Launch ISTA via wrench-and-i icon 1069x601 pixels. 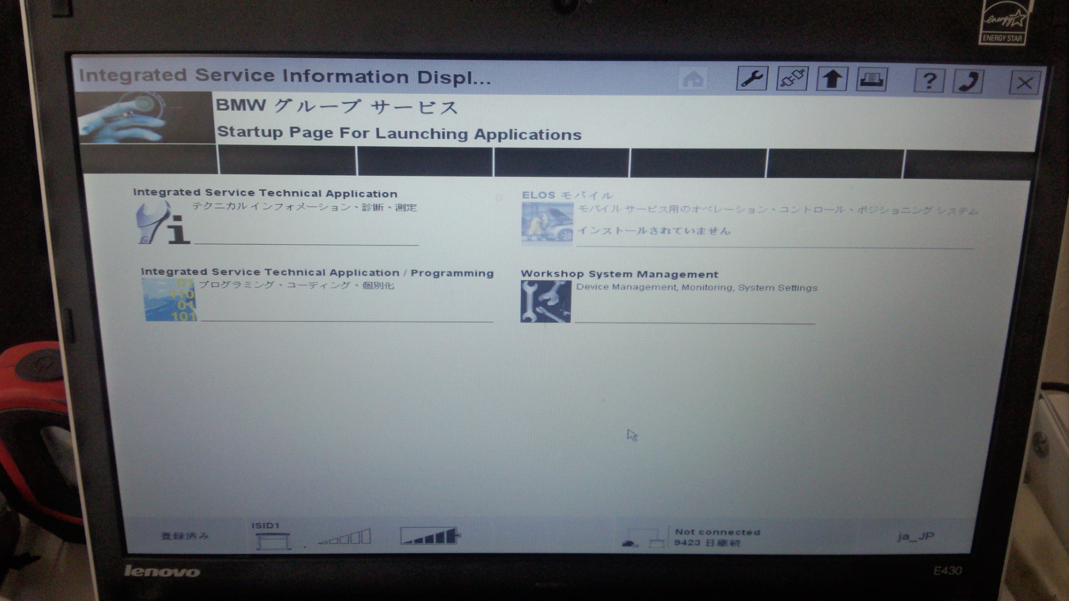point(162,223)
